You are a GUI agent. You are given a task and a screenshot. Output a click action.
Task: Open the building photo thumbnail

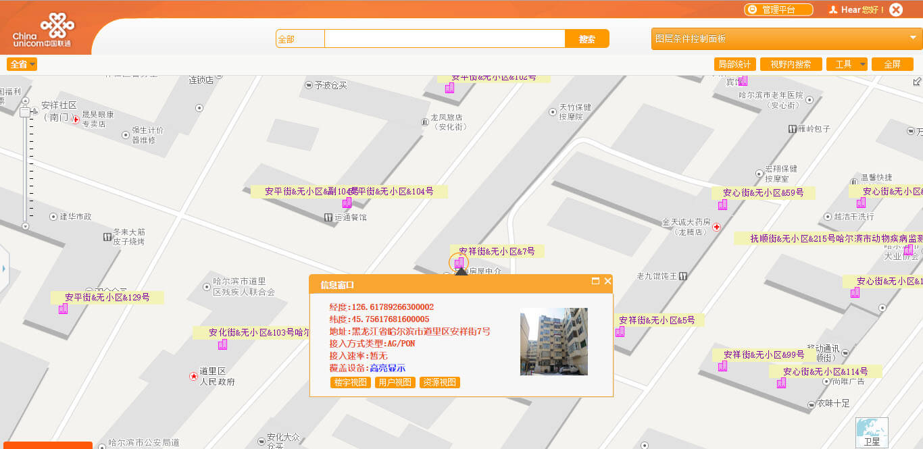coord(554,342)
